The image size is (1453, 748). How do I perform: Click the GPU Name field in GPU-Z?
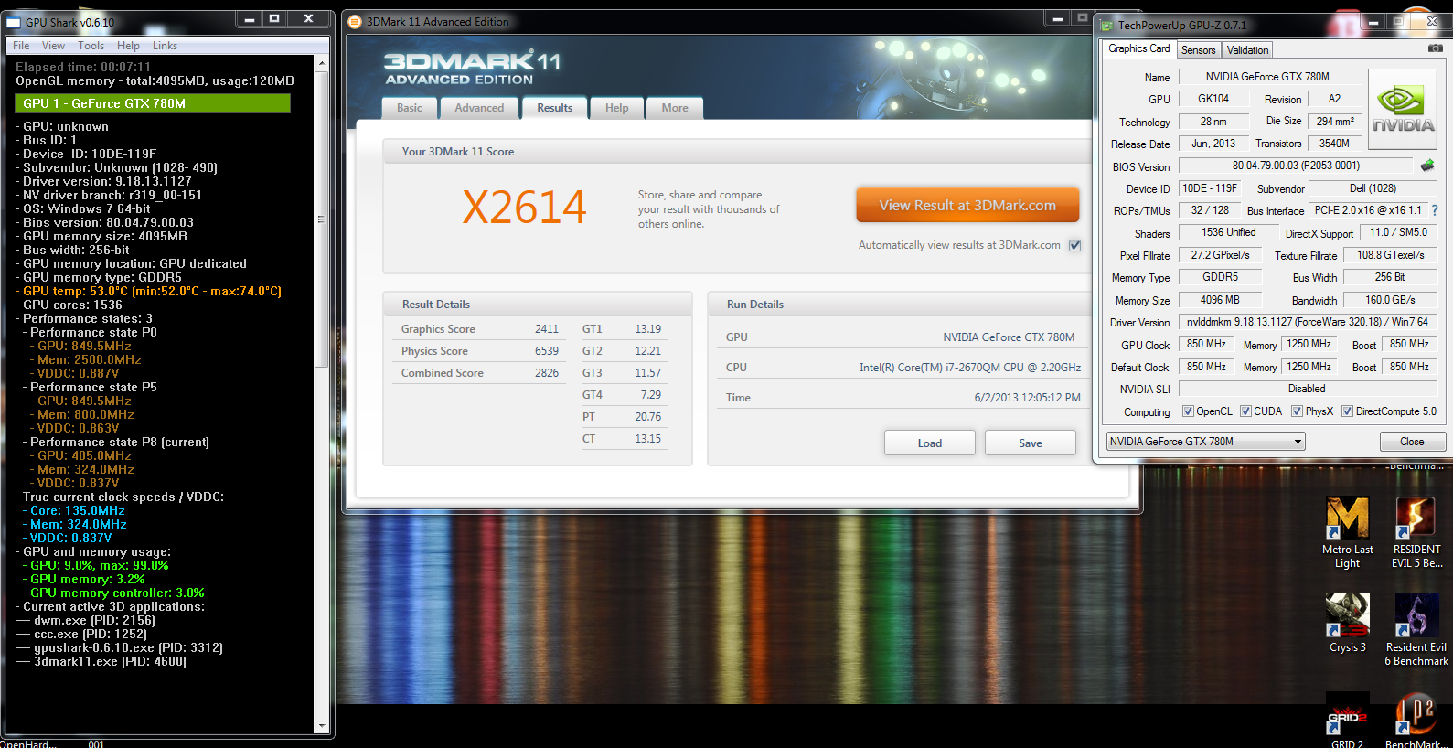point(1269,77)
